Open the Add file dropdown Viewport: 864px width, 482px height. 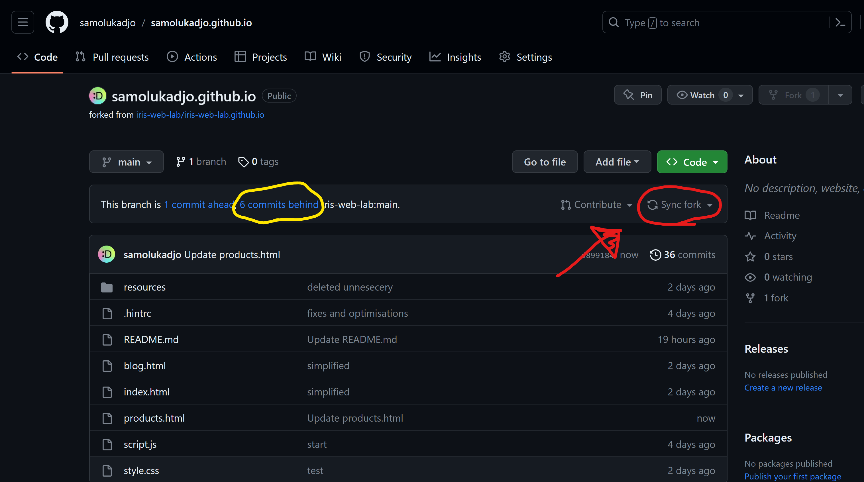click(617, 162)
